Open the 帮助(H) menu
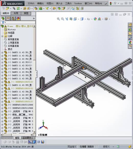Viewport: 133px width, 149px height. click(98, 3)
